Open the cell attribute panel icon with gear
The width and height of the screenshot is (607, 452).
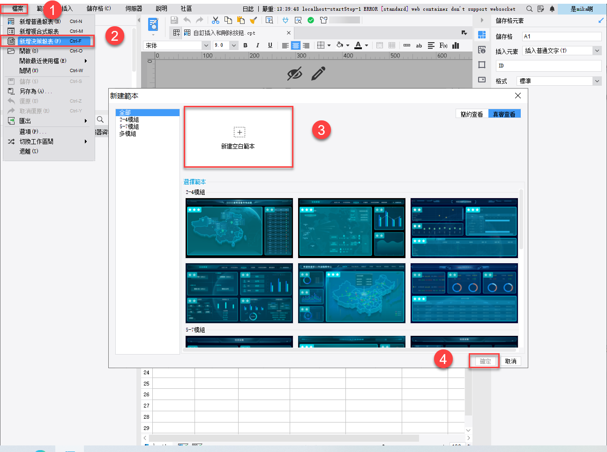tap(482, 50)
